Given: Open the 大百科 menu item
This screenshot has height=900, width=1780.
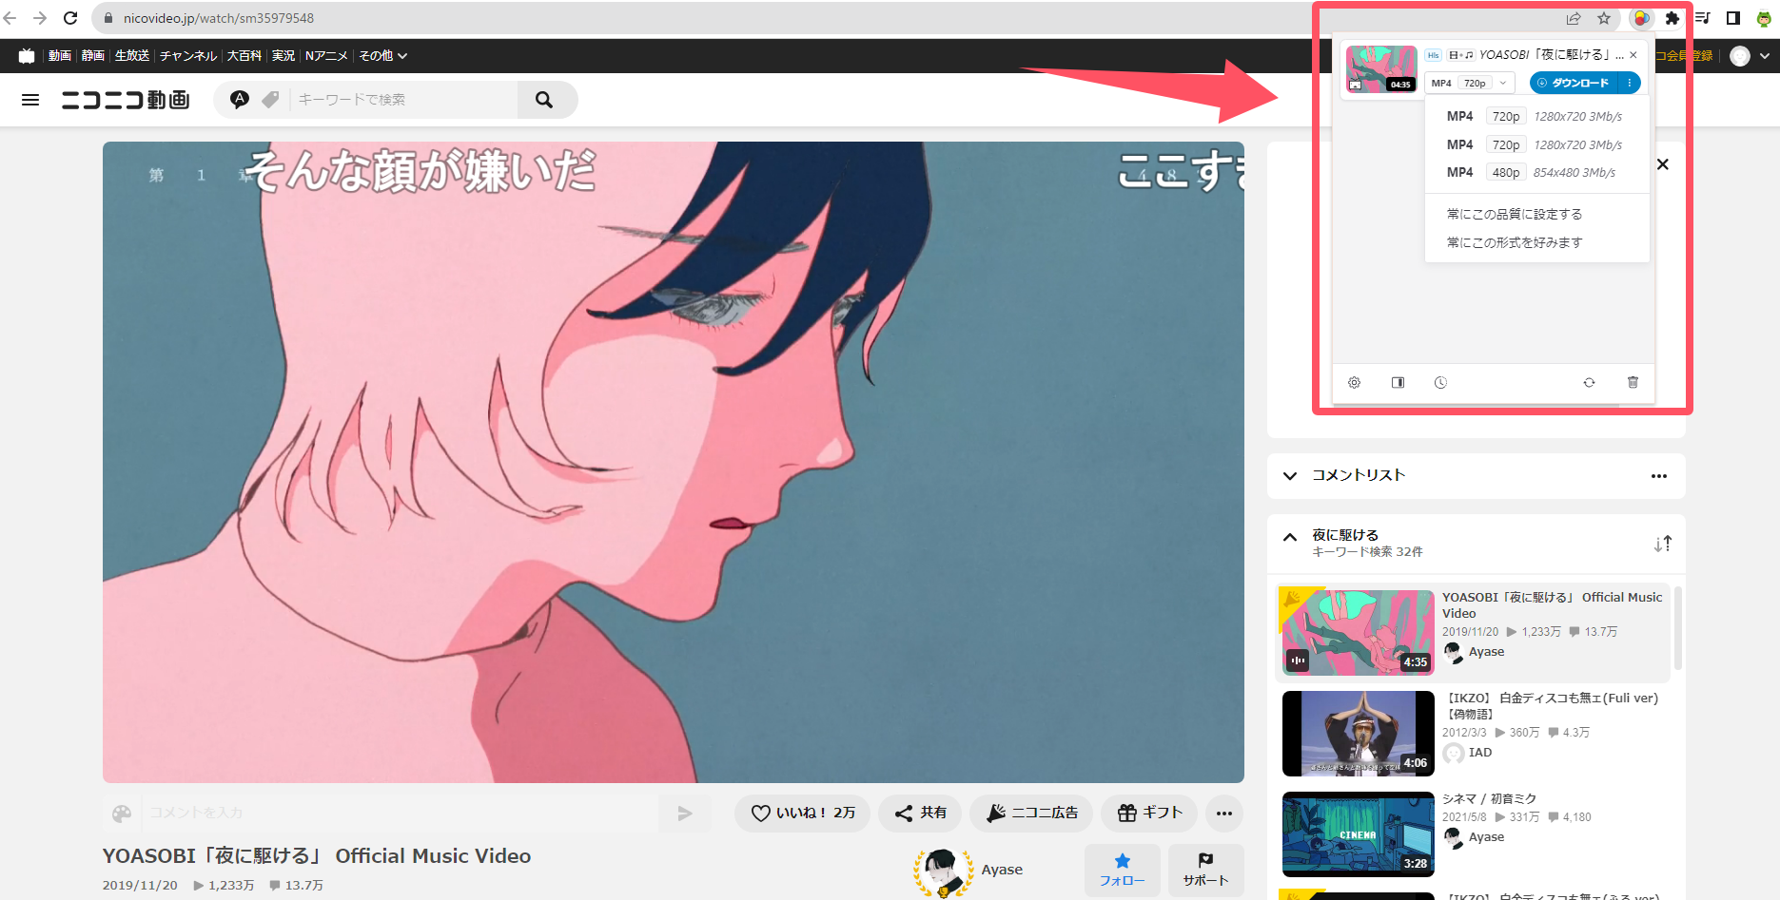Looking at the screenshot, I should tap(245, 55).
